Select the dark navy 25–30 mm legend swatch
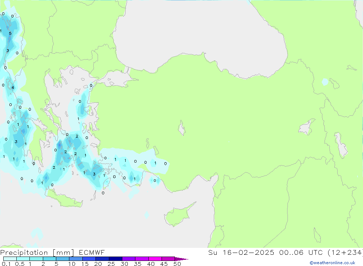The image size is (363, 266). pyautogui.click(x=115, y=259)
